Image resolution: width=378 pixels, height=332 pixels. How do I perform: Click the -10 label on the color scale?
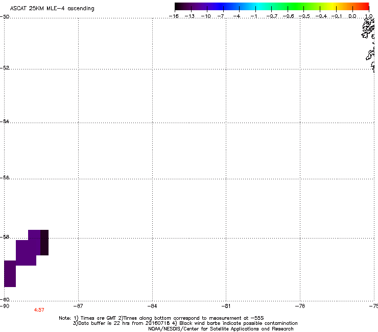tap(206, 16)
